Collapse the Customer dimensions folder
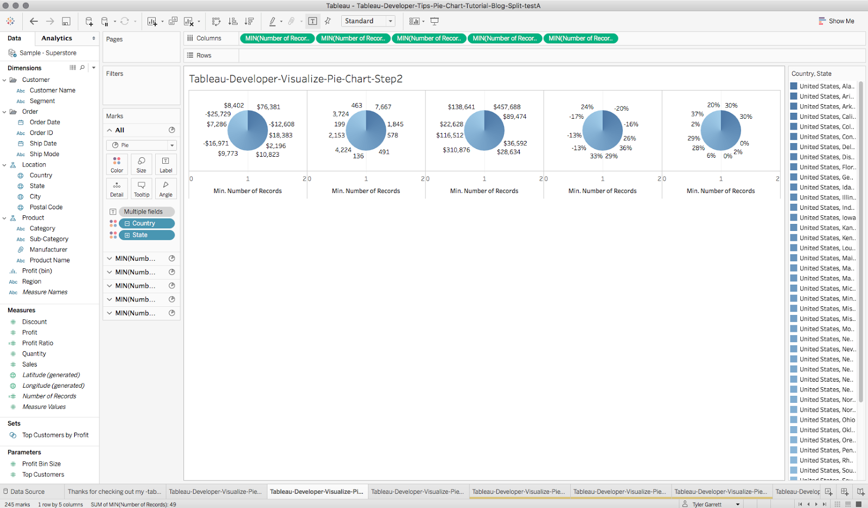The width and height of the screenshot is (868, 508). pyautogui.click(x=4, y=79)
